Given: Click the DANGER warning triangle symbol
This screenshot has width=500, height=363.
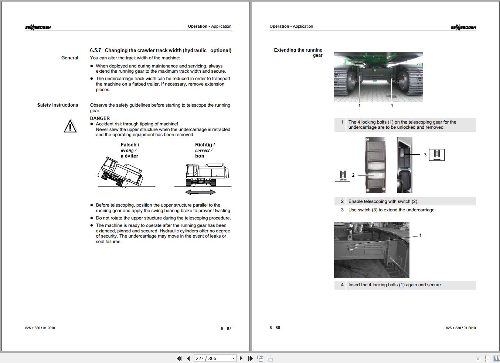Looking at the screenshot, I should coord(70,126).
